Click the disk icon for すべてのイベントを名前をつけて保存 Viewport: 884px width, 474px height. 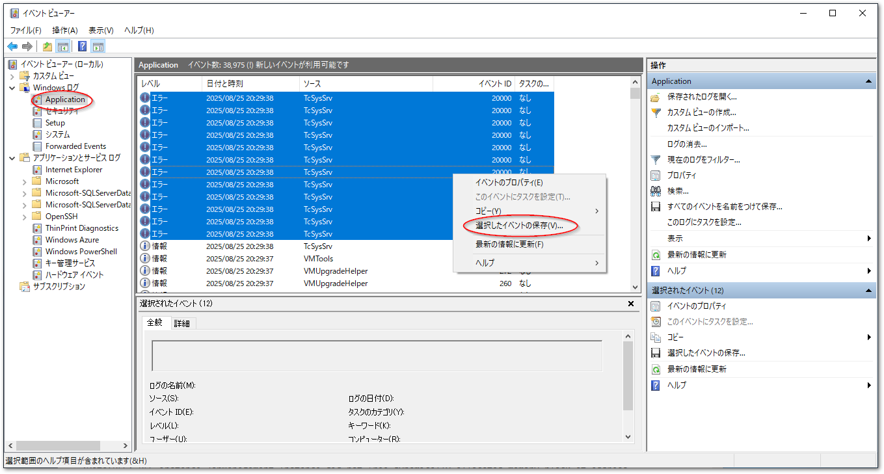tap(656, 207)
